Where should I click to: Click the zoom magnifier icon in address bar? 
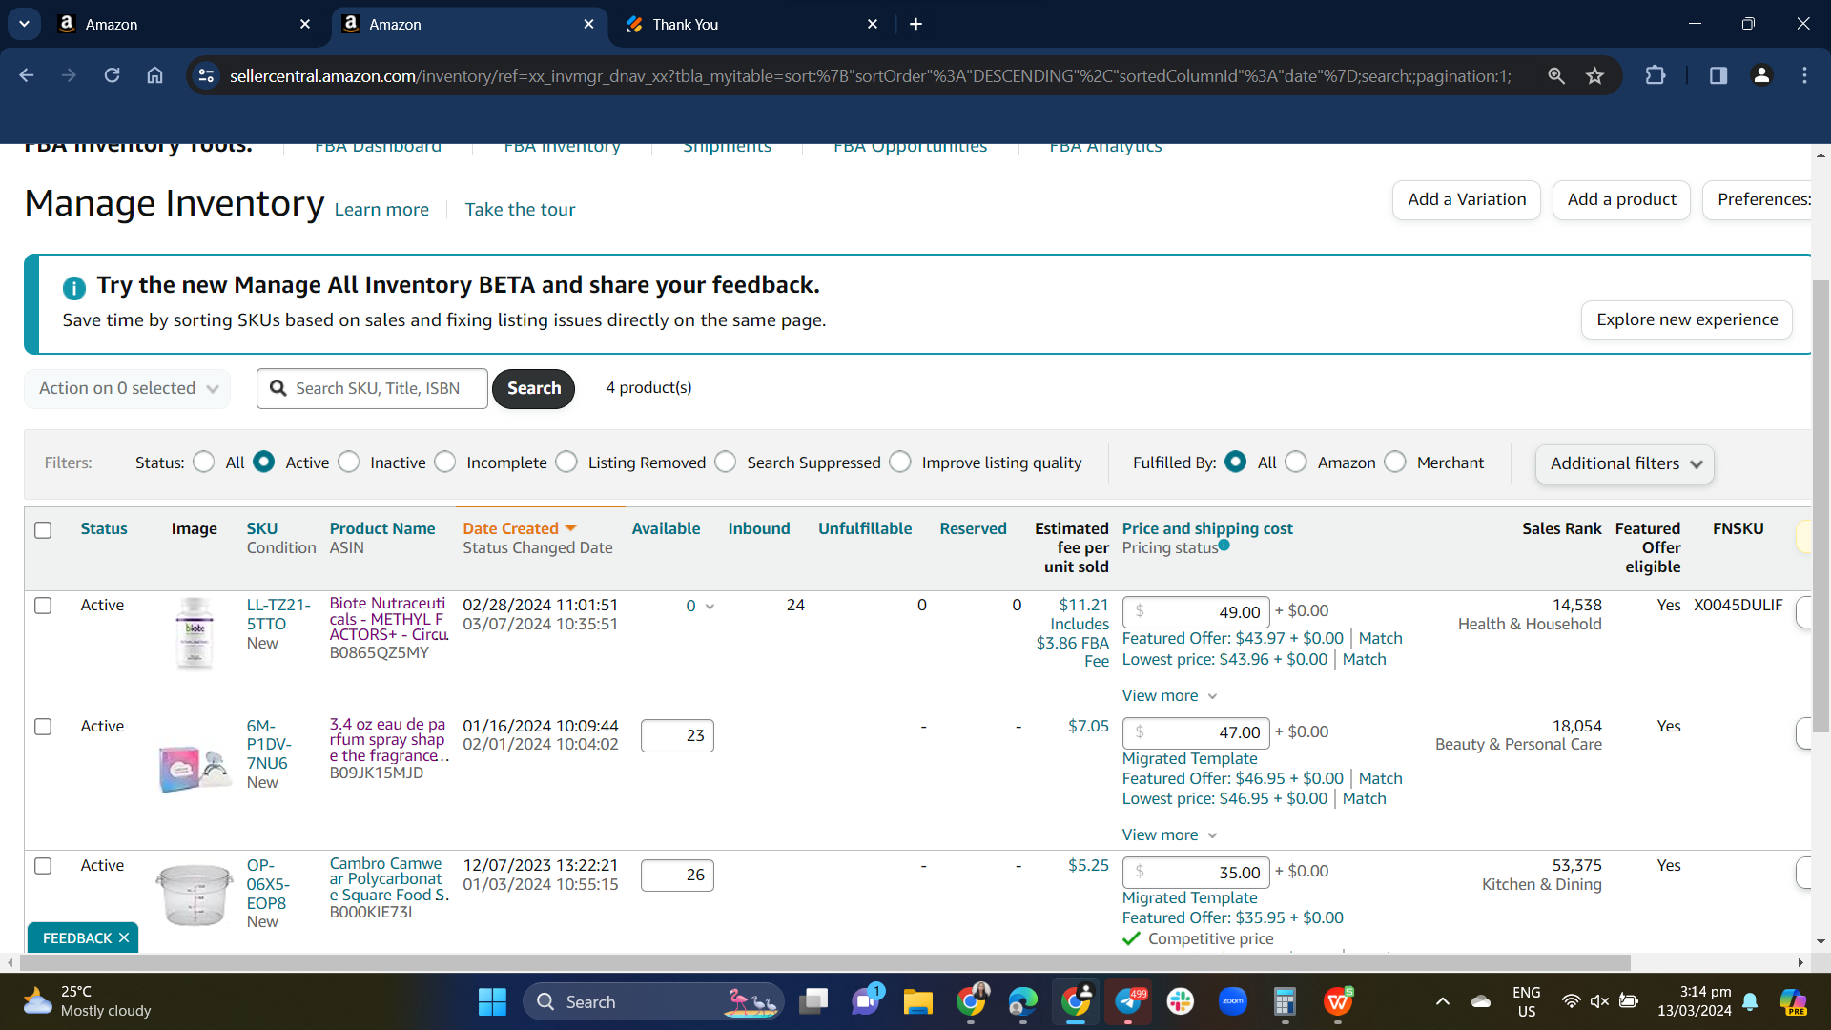[x=1556, y=75]
